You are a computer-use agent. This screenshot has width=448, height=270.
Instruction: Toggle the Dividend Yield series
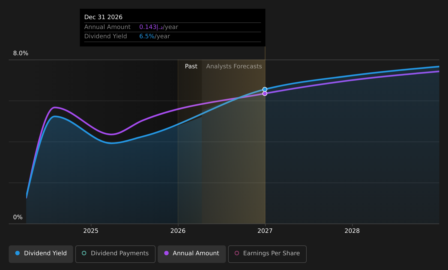tap(41, 254)
